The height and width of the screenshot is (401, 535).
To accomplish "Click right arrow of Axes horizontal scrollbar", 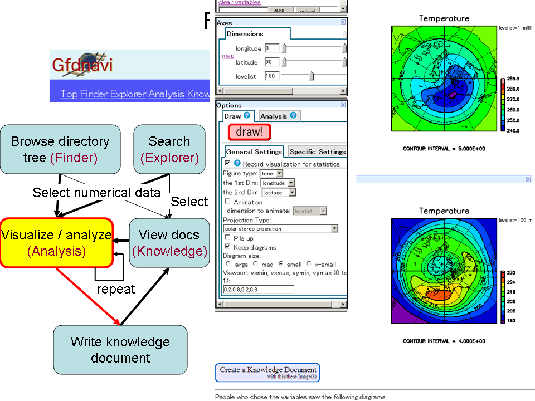I will (x=343, y=91).
